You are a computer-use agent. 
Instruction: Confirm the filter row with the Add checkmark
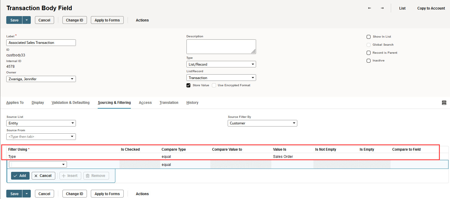pyautogui.click(x=20, y=175)
